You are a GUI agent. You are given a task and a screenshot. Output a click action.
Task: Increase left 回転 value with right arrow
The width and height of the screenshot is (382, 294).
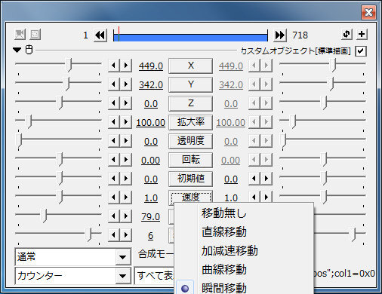[126, 160]
